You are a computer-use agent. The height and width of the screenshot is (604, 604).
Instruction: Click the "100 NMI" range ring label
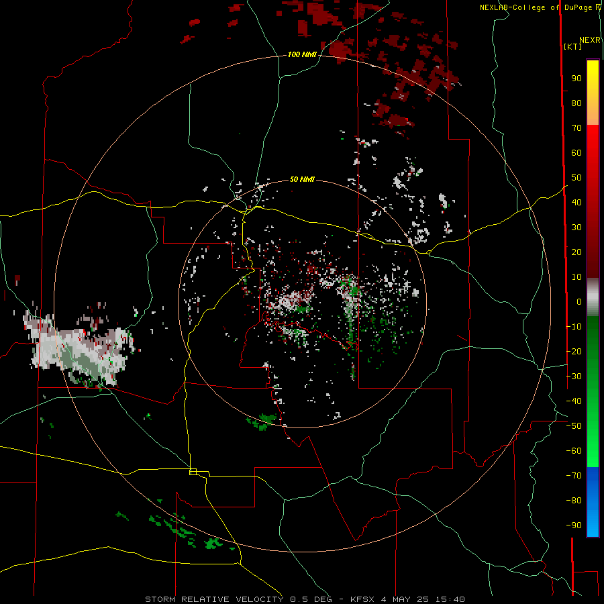pyautogui.click(x=302, y=55)
